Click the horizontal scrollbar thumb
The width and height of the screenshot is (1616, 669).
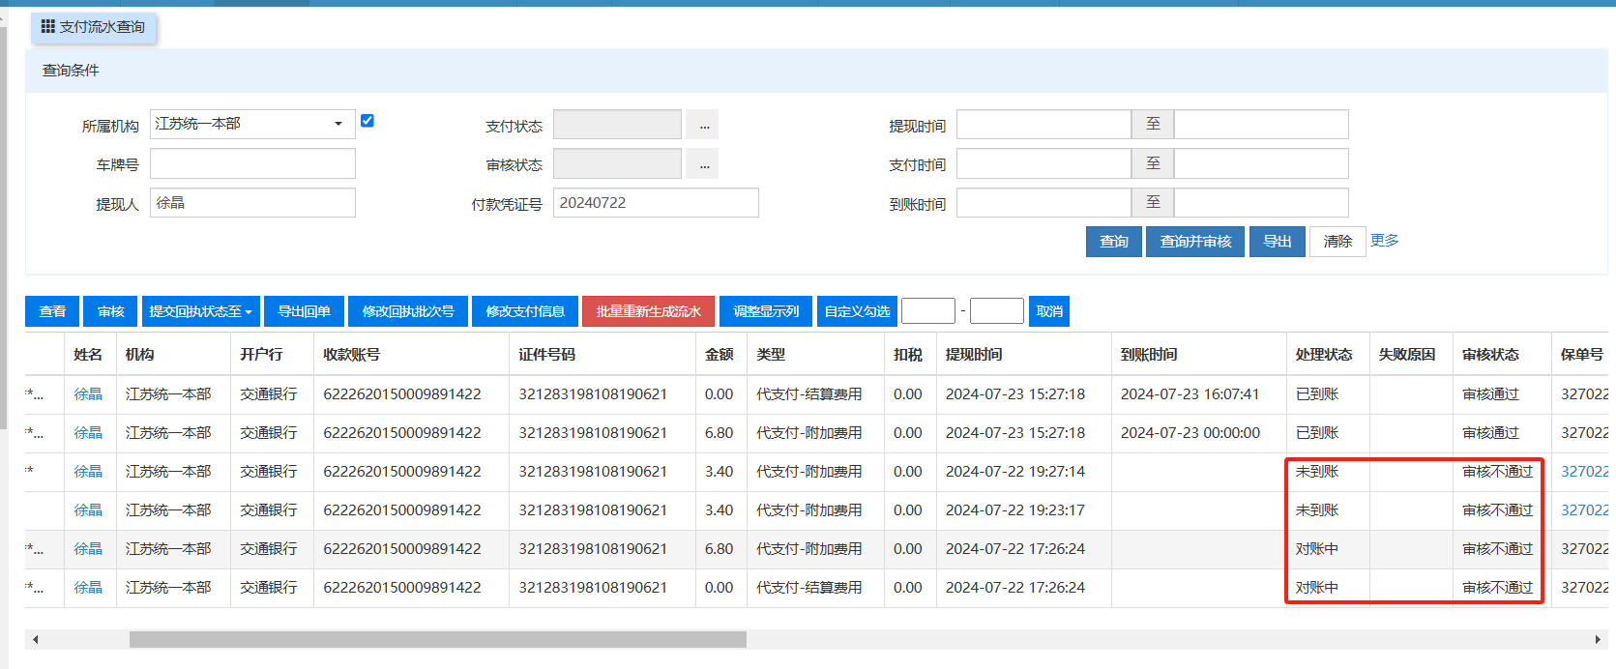437,639
